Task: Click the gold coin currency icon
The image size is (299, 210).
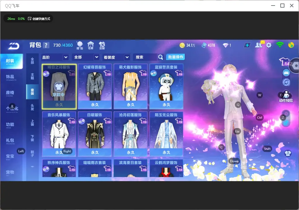Action: 182,45
